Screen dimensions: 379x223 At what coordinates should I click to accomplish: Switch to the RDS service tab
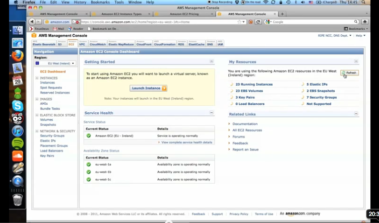click(181, 43)
